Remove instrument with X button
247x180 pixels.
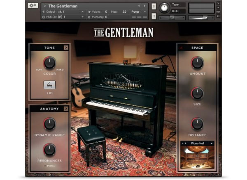coord(218,3)
